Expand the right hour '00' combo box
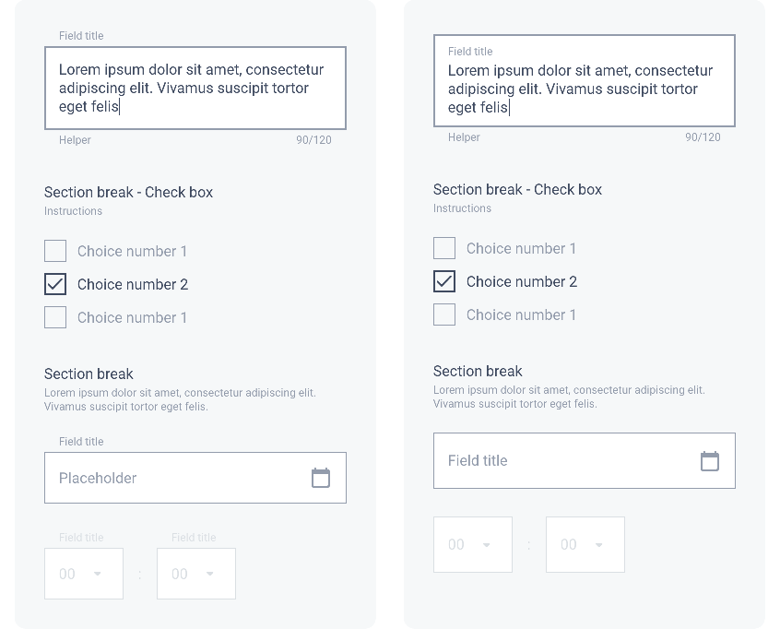The image size is (780, 629). click(x=473, y=544)
